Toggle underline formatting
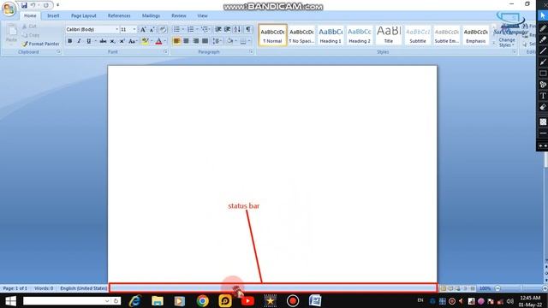The height and width of the screenshot is (308, 548). (x=89, y=41)
